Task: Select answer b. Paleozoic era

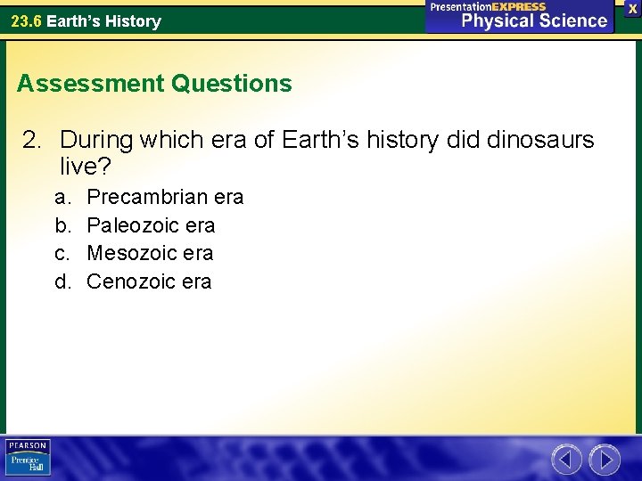Action: point(135,225)
